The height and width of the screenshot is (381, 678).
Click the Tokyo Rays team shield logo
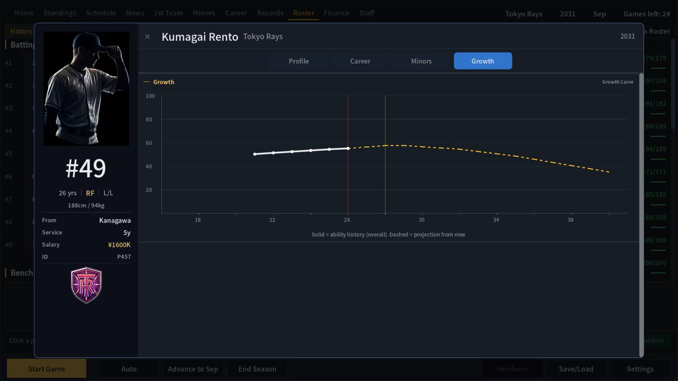pos(86,285)
